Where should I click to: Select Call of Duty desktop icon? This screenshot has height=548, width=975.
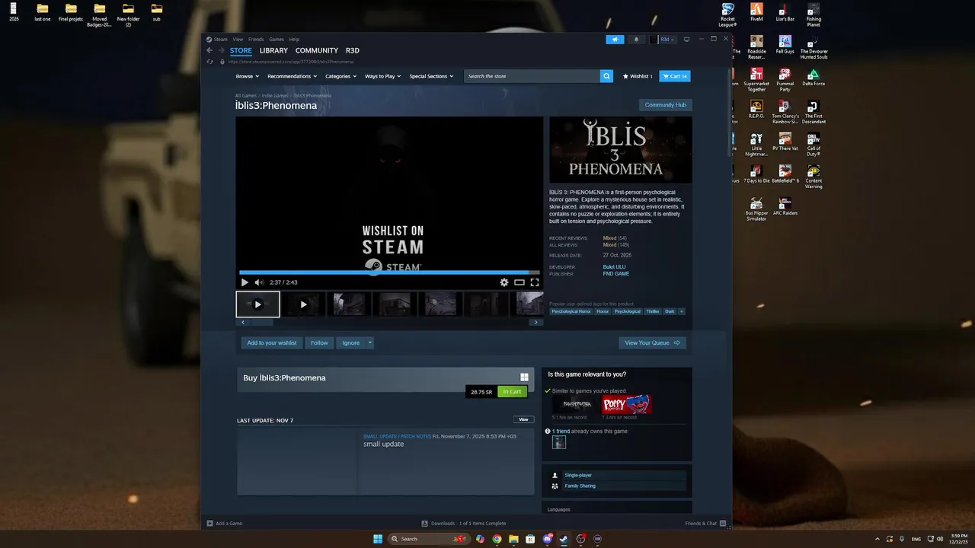click(814, 144)
